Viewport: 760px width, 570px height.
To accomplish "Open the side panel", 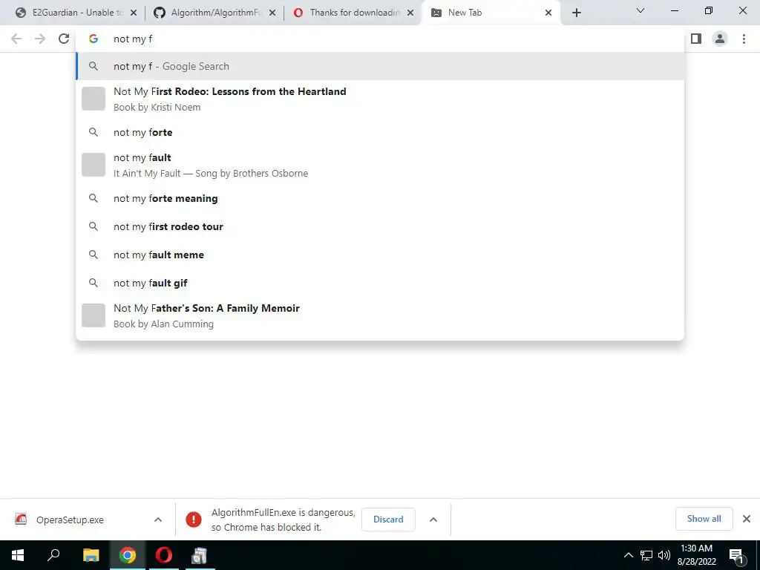I will [x=696, y=39].
